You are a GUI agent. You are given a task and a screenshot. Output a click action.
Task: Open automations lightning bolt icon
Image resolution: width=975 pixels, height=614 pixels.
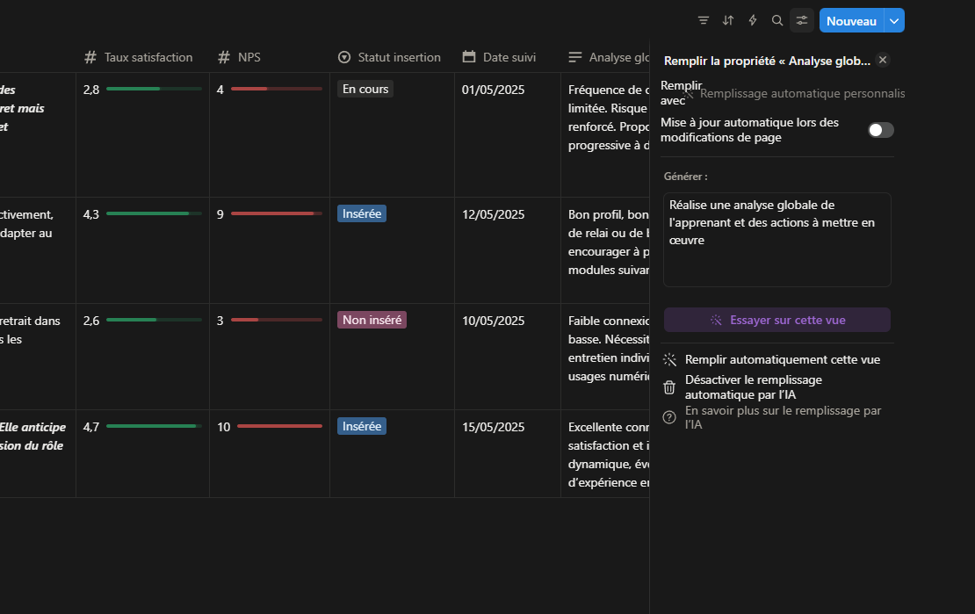coord(753,20)
